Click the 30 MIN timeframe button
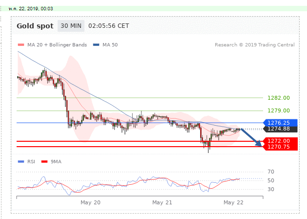The height and width of the screenshot is (219, 307). tap(71, 26)
